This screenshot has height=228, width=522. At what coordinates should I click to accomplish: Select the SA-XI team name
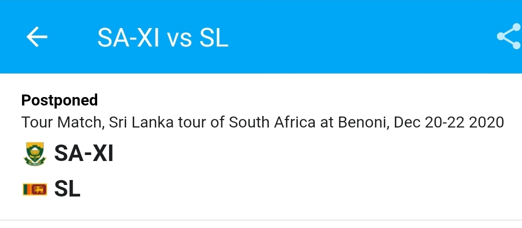pos(84,153)
